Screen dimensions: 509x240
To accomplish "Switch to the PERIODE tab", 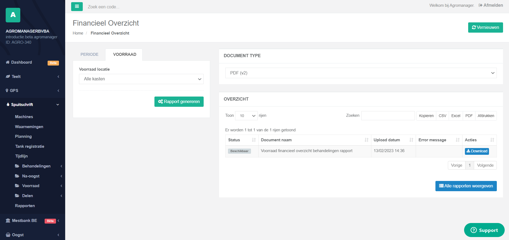I will tap(89, 54).
